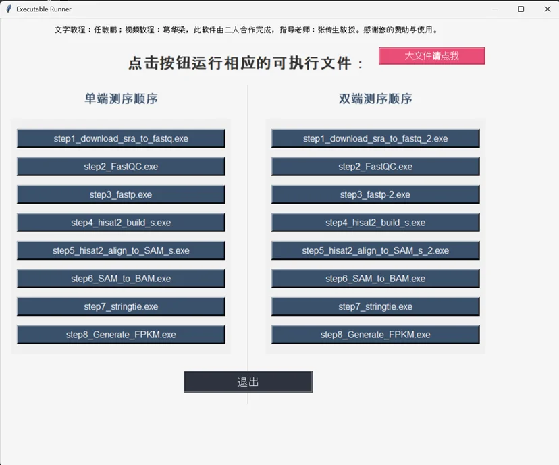This screenshot has height=465, width=559.
Task: Run step8_Generate_FPKM.exe in the right column
Action: click(x=375, y=334)
